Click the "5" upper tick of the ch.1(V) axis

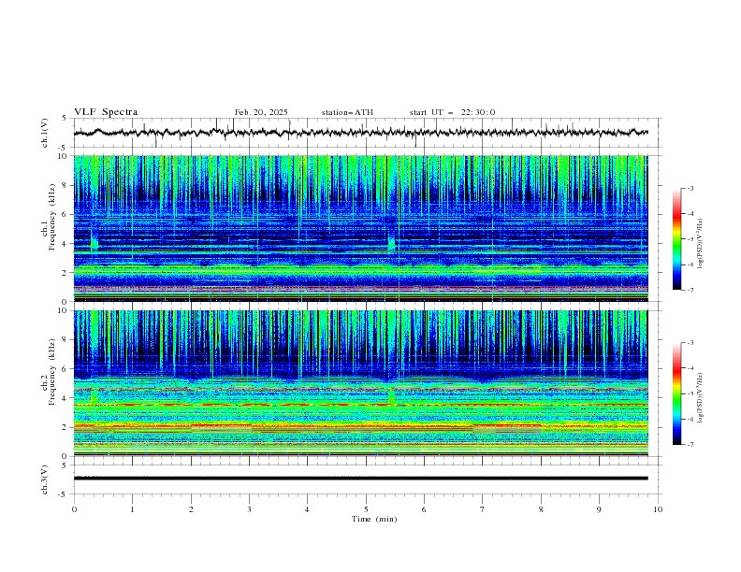pos(66,119)
